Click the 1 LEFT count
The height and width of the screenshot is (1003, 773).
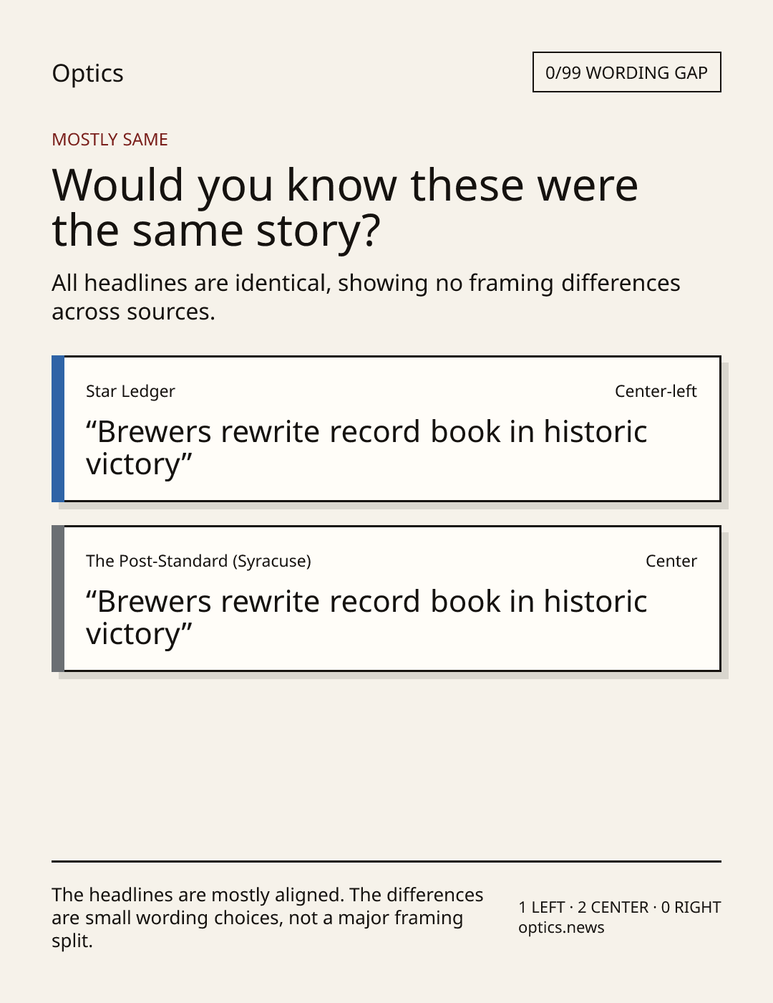click(542, 908)
